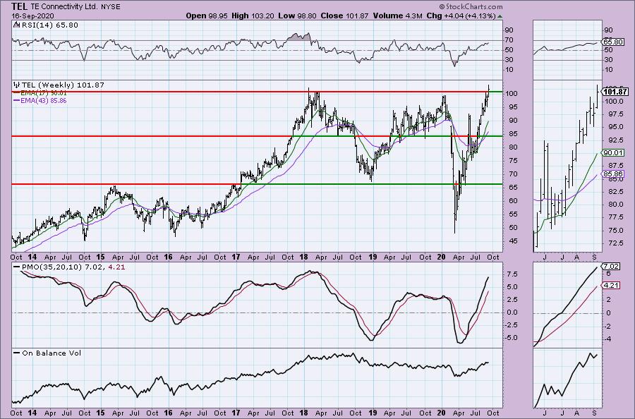The image size is (635, 419).
Task: Click year '20' on the bottom date axis
Action: [442, 413]
